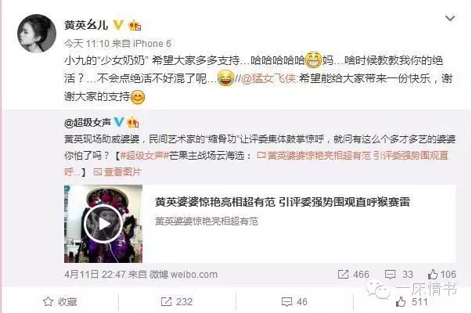
Task: Open the 46 comments on this post
Action: 294,301
